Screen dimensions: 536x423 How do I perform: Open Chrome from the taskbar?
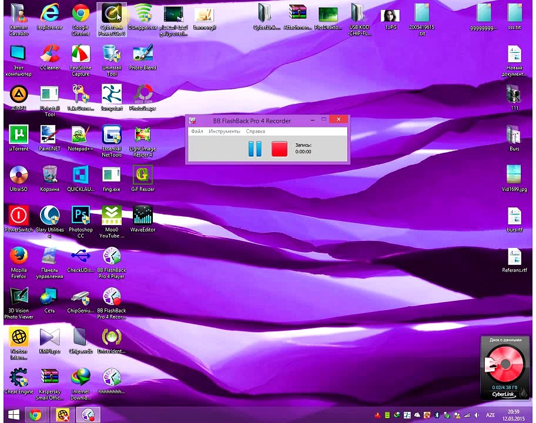tap(35, 415)
